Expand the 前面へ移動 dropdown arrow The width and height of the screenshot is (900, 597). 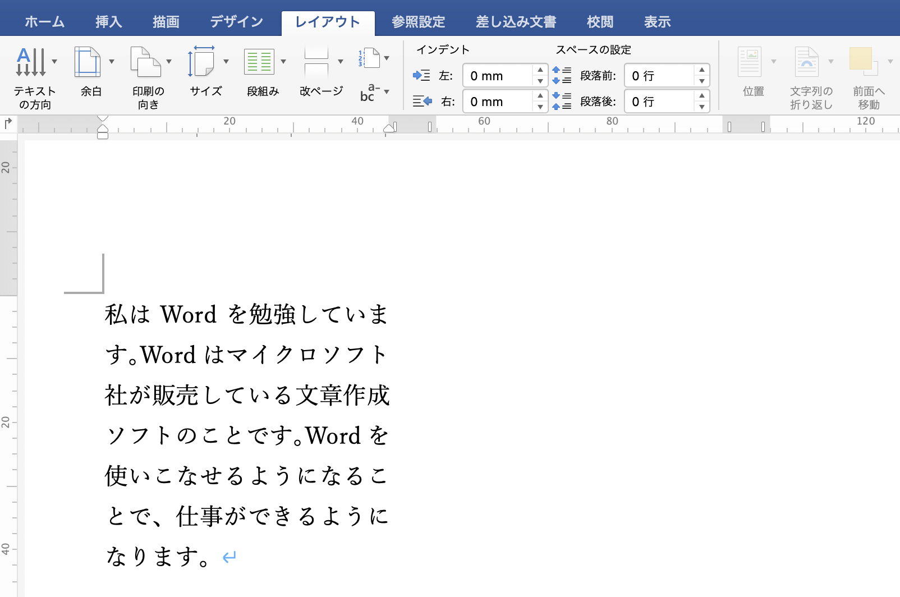(x=890, y=62)
